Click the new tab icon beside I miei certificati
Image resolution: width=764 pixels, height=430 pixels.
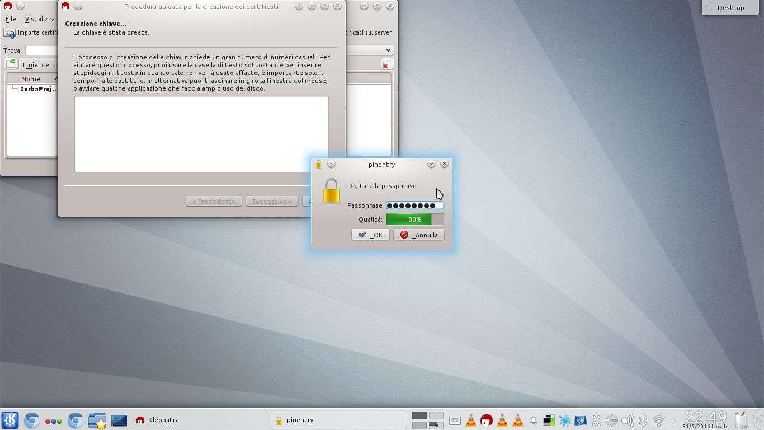(x=11, y=64)
